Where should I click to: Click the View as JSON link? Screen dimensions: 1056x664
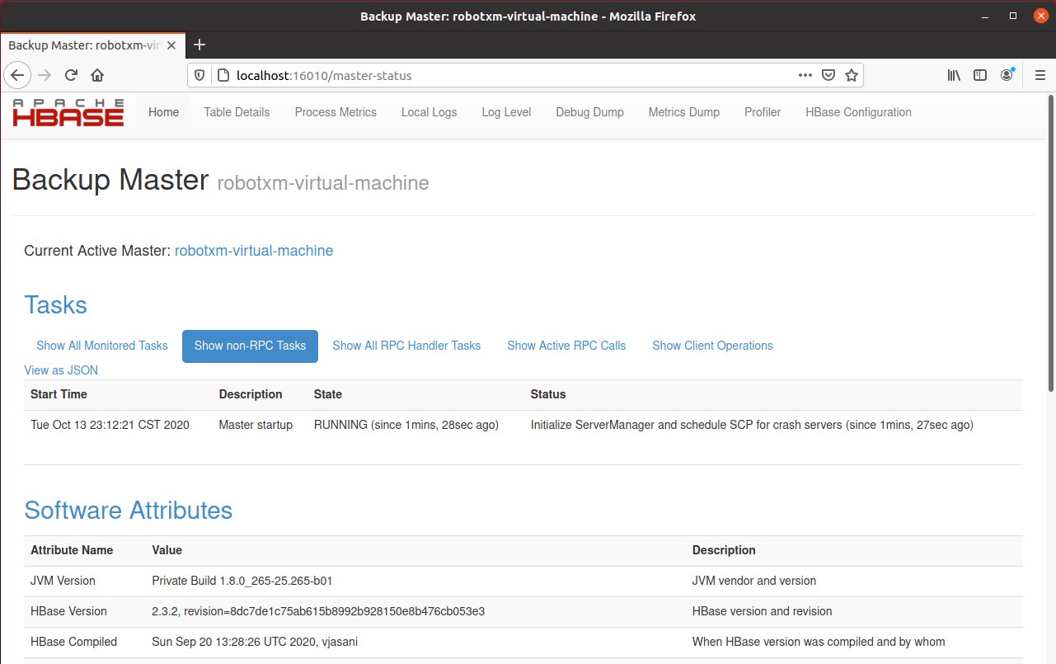(x=61, y=370)
